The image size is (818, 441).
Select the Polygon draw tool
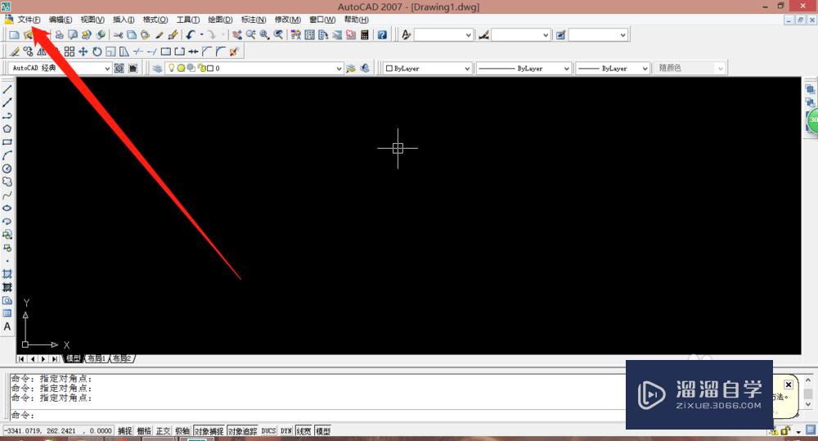(x=7, y=129)
